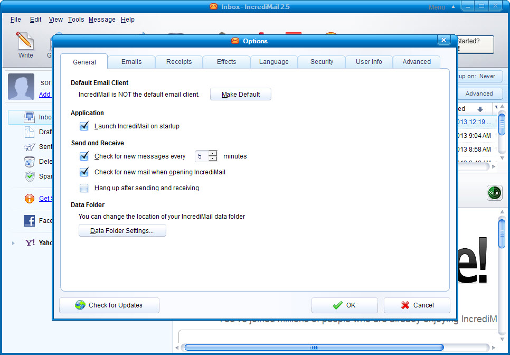Open Data Folder Settings

122,230
